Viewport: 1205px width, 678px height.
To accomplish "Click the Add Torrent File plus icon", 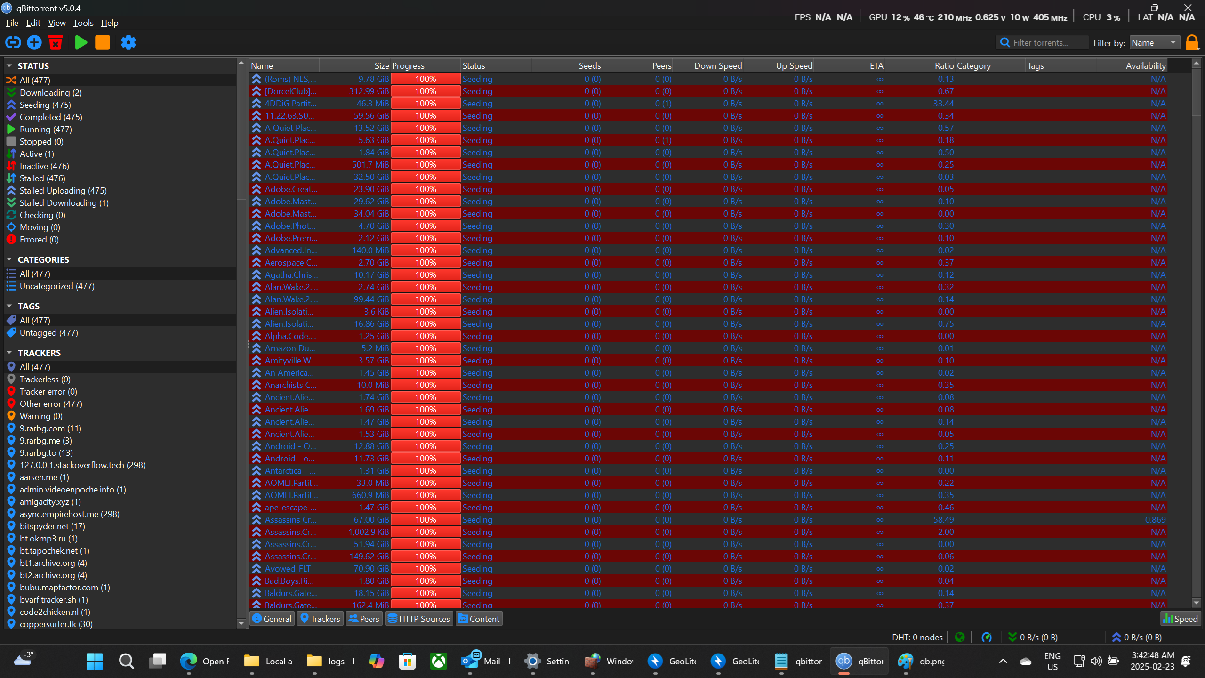I will [34, 42].
